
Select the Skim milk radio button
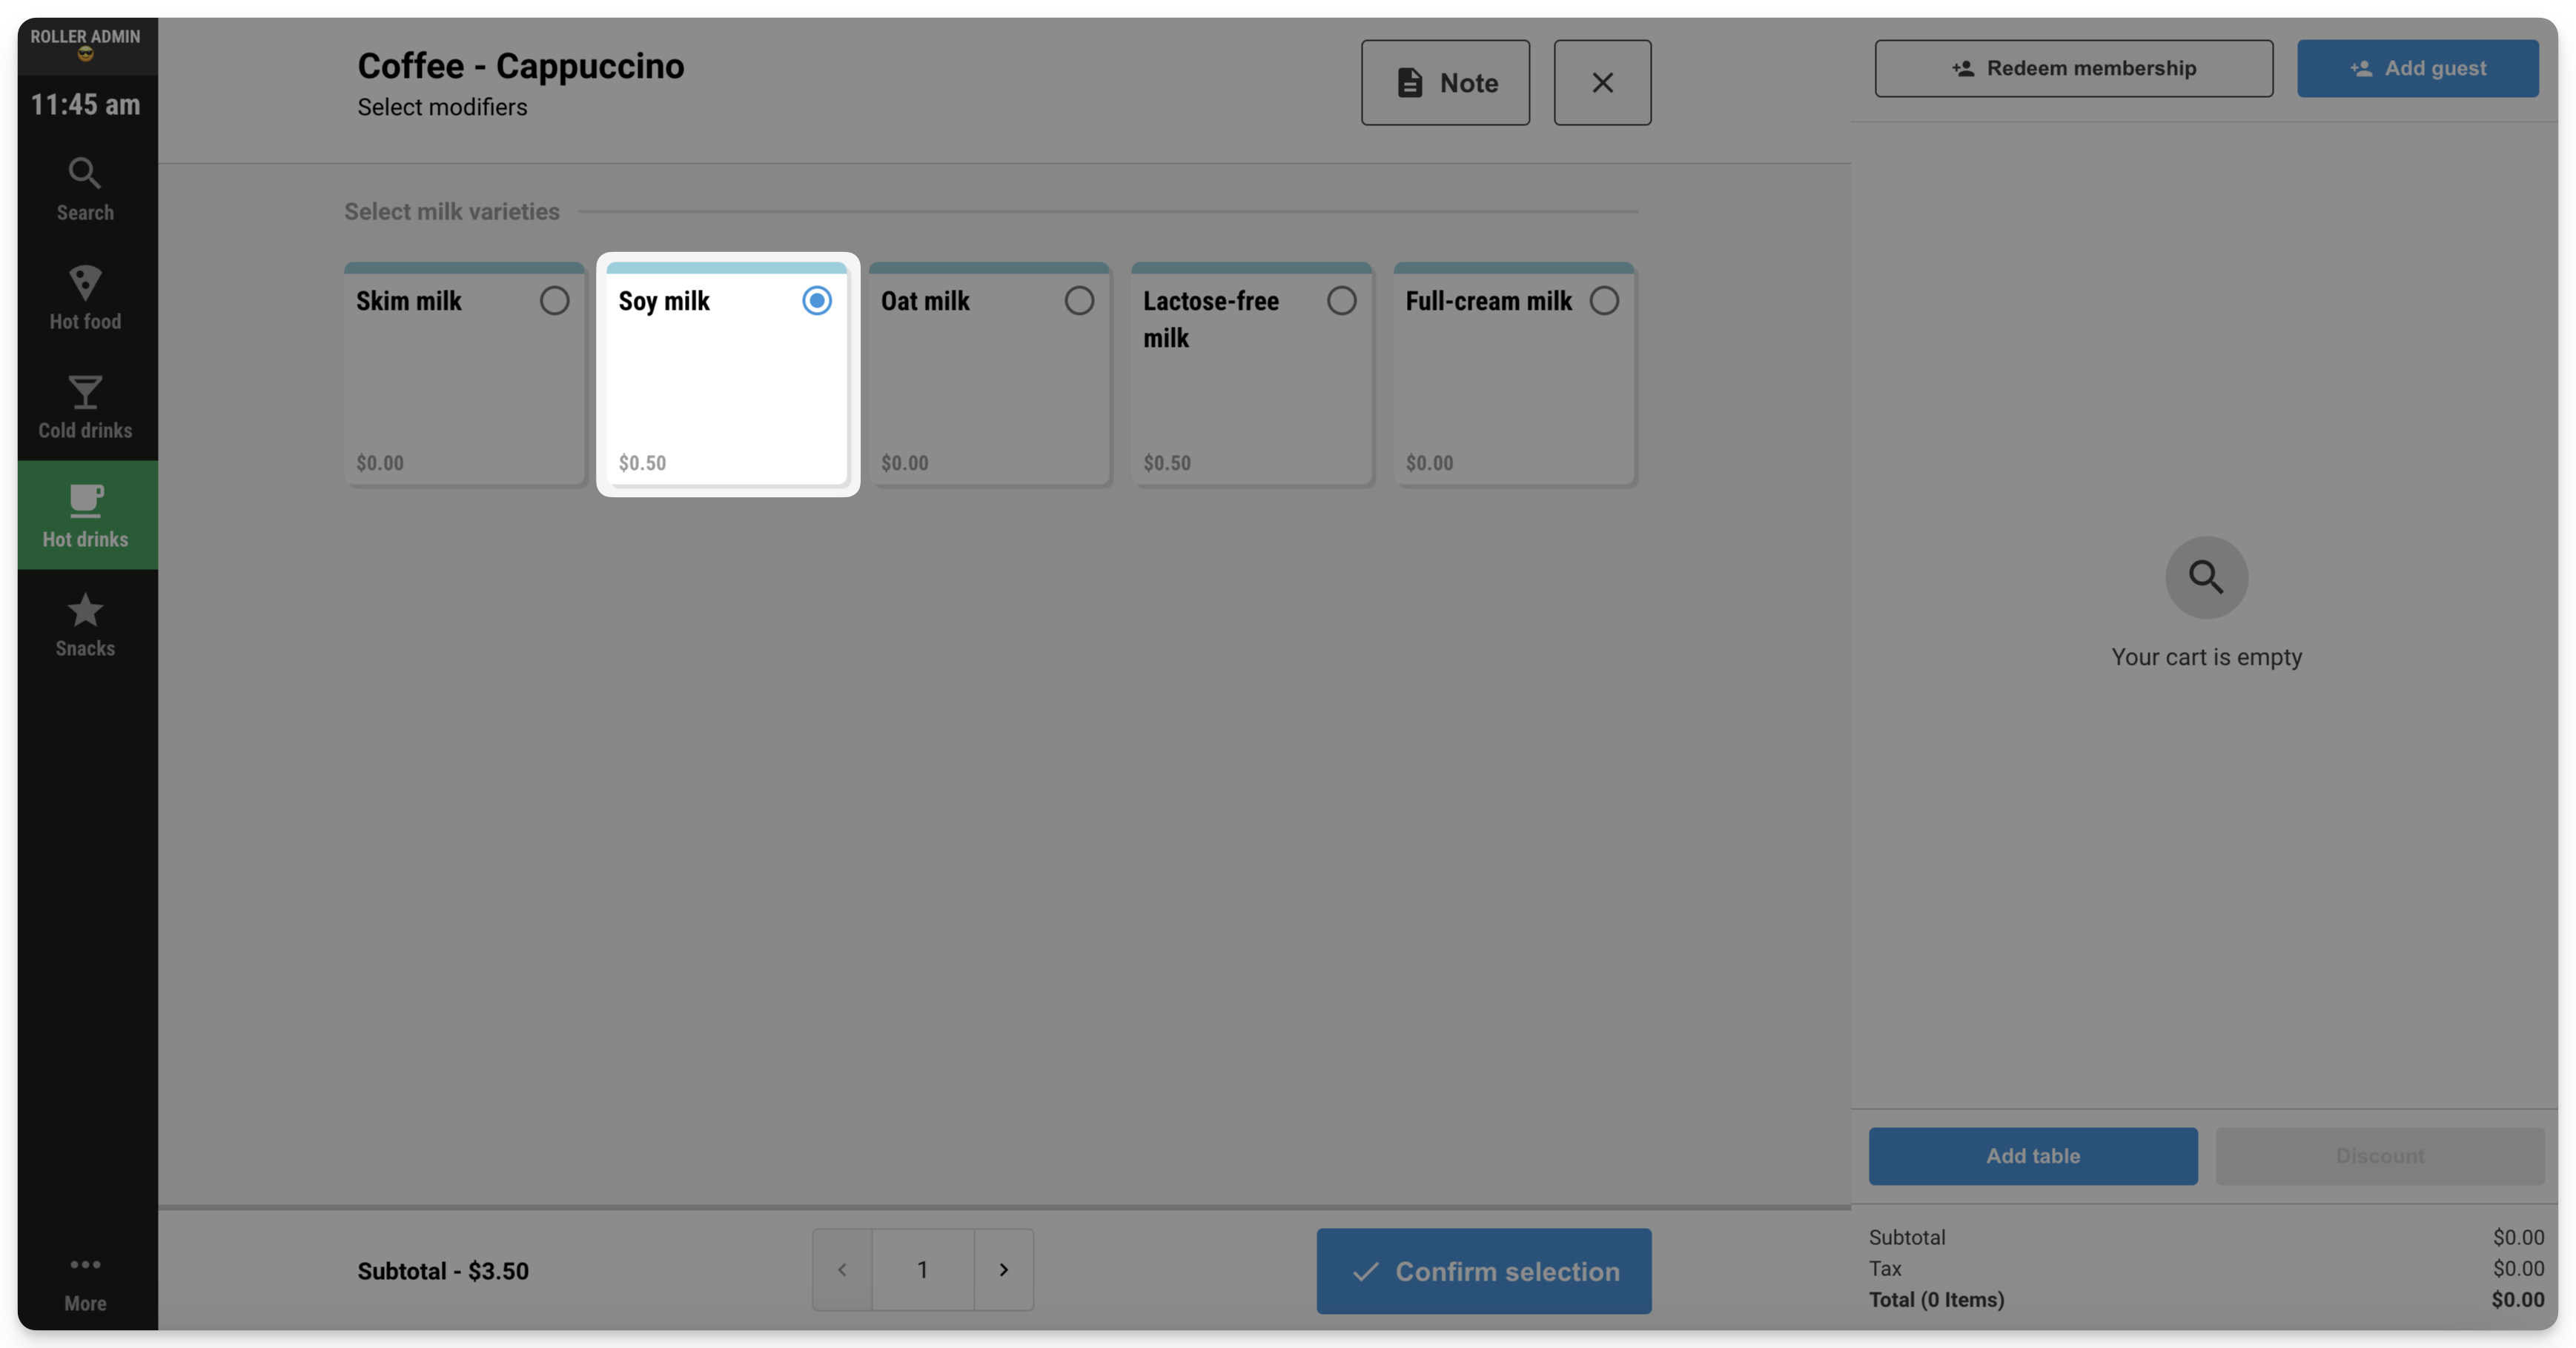(554, 300)
